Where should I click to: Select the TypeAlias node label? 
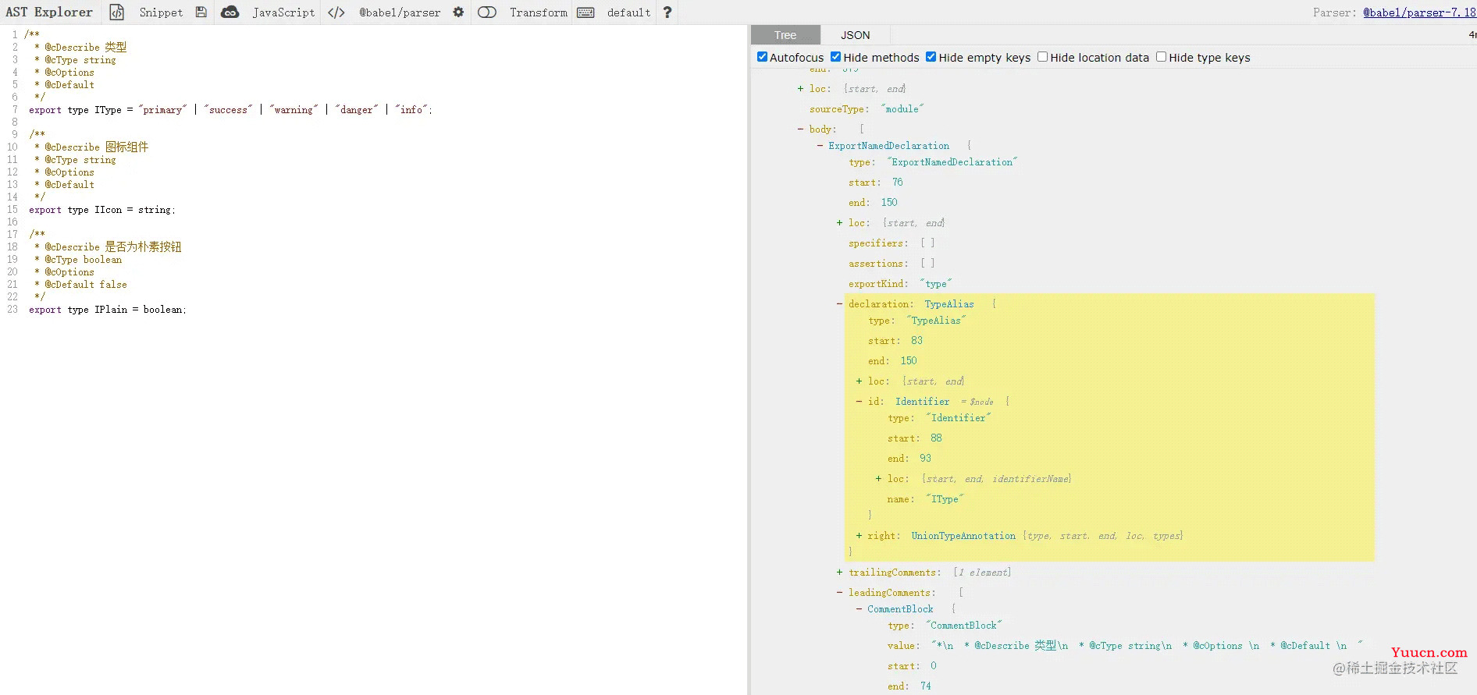949,304
